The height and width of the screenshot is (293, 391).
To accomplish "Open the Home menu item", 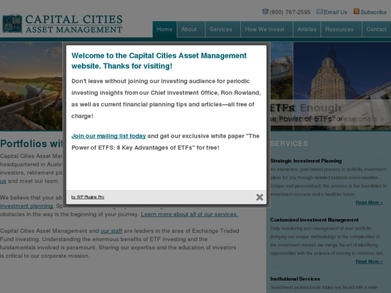I will pyautogui.click(x=165, y=29).
